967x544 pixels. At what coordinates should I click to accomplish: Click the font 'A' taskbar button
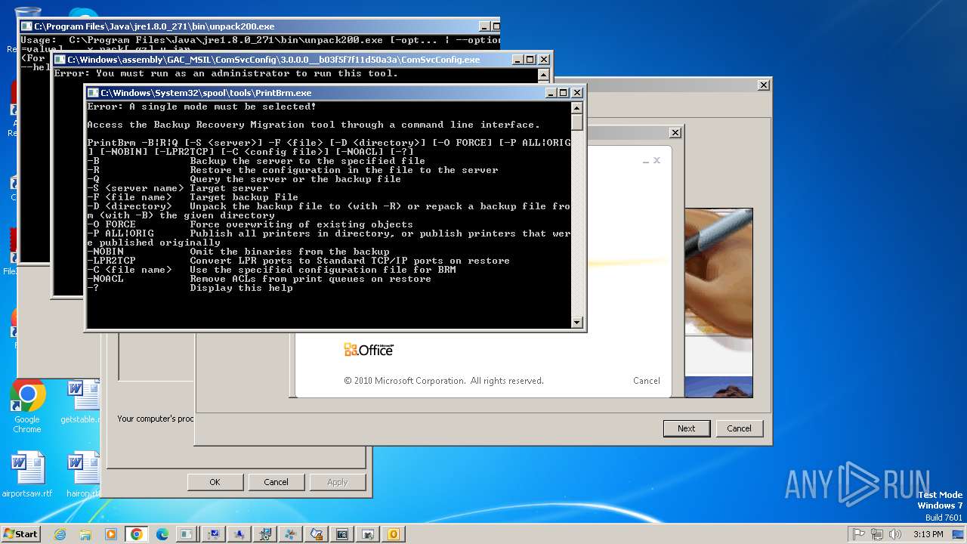239,534
